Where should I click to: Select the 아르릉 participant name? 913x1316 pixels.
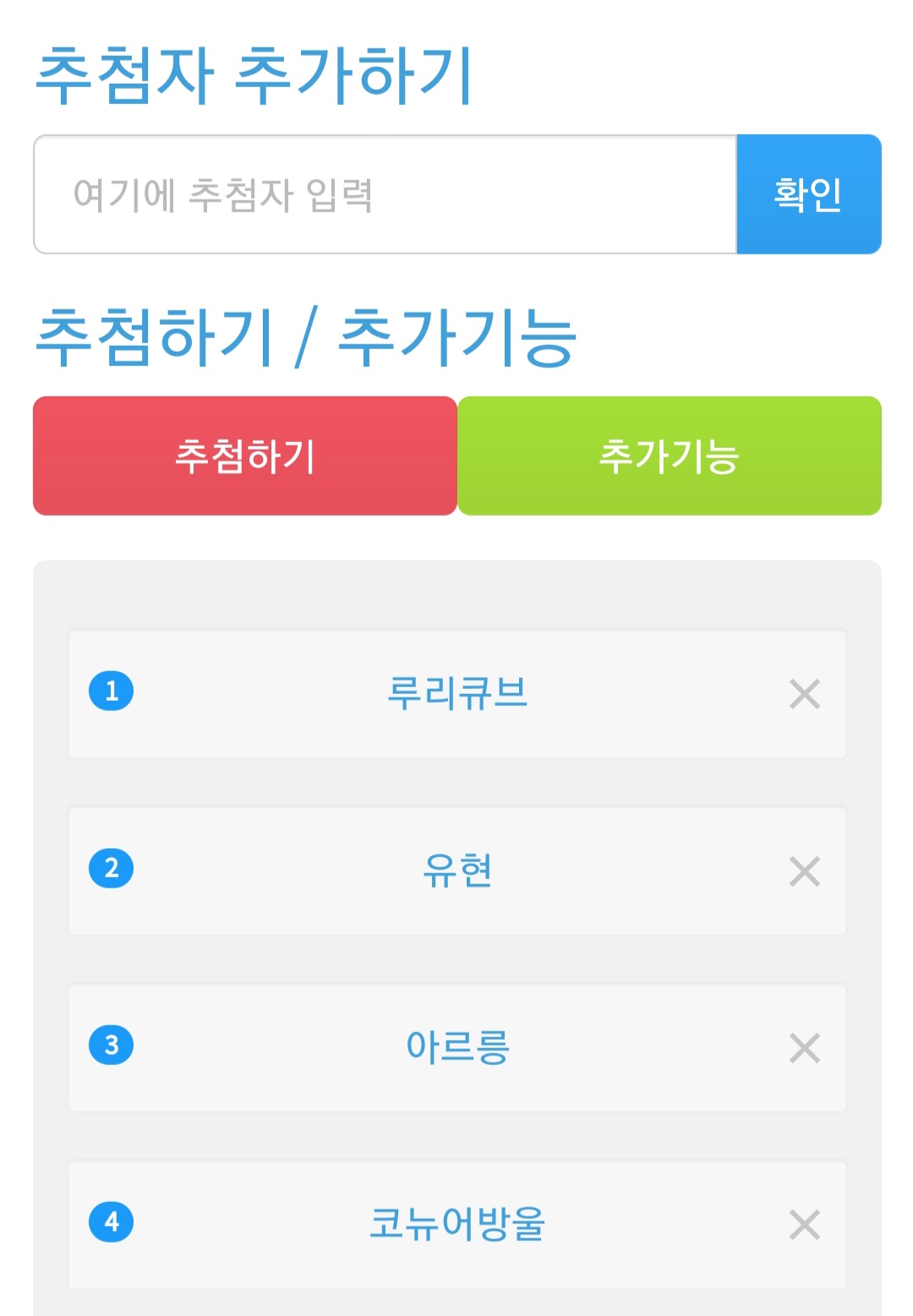456,1047
